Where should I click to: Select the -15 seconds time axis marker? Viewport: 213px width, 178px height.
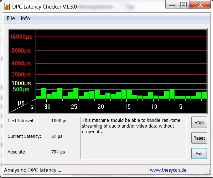[126, 107]
